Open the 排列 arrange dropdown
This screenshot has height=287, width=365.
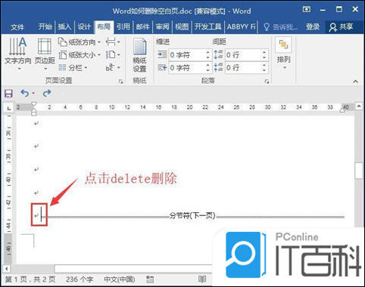point(284,54)
